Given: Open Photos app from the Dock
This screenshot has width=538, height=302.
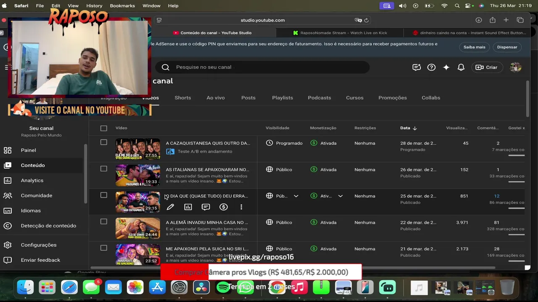Looking at the screenshot, I should tap(135, 287).
